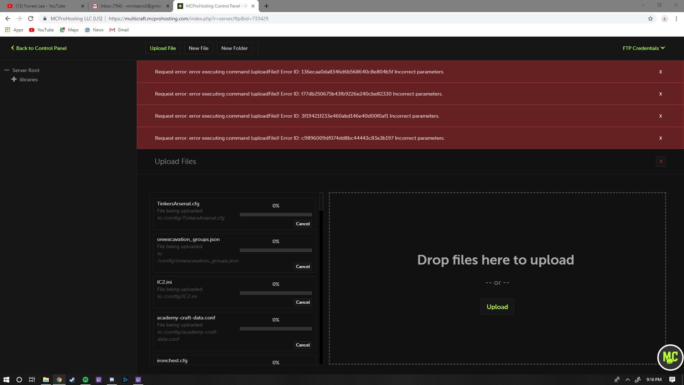
Task: Bookmark this page with the star
Action: (x=651, y=19)
